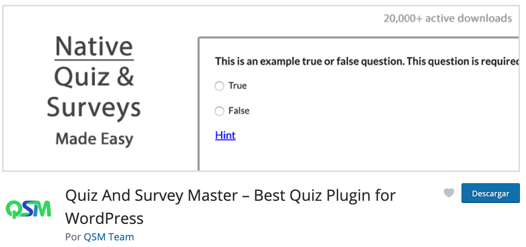Open the Hint link
The height and width of the screenshot is (247, 526).
click(x=225, y=135)
